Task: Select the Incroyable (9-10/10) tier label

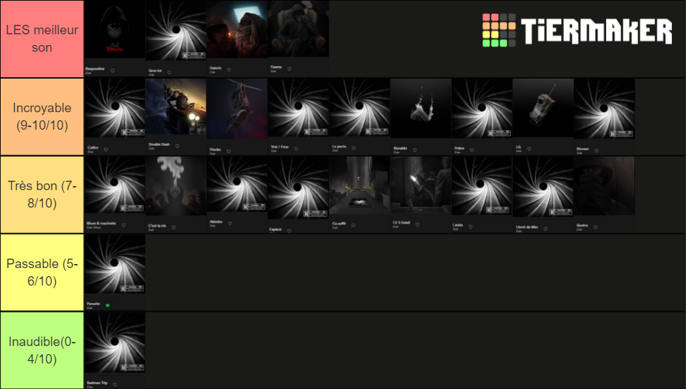Action: 42,116
